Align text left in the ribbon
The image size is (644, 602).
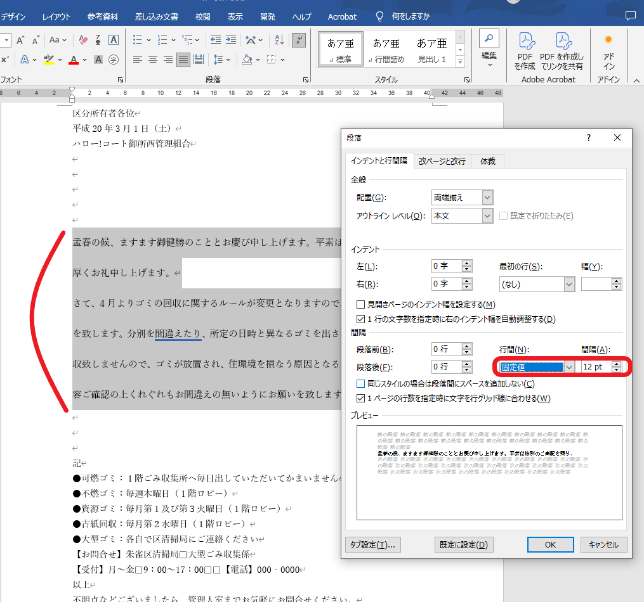coord(138,60)
